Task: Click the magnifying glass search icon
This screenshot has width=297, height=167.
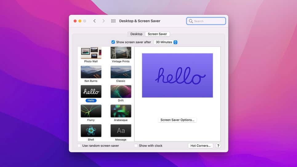Action: (191, 21)
